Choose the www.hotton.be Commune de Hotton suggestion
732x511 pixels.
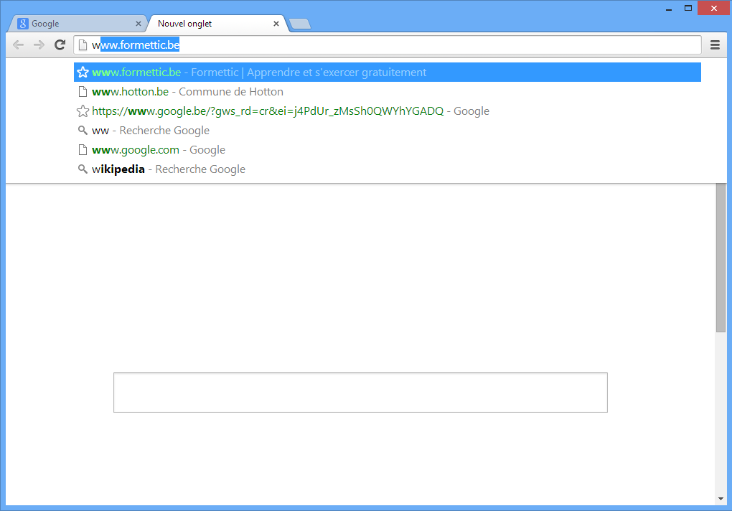[x=388, y=91]
